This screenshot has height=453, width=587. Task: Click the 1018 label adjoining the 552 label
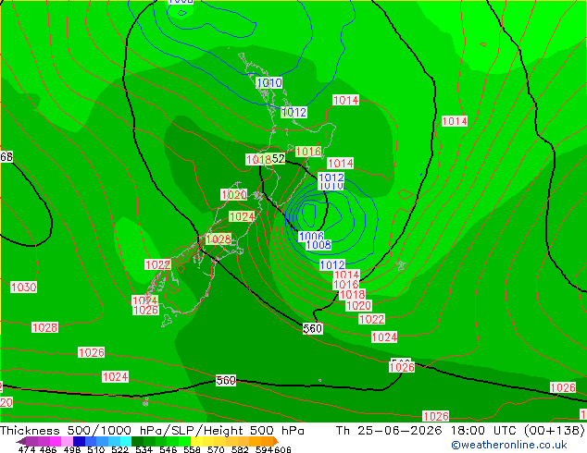[258, 160]
